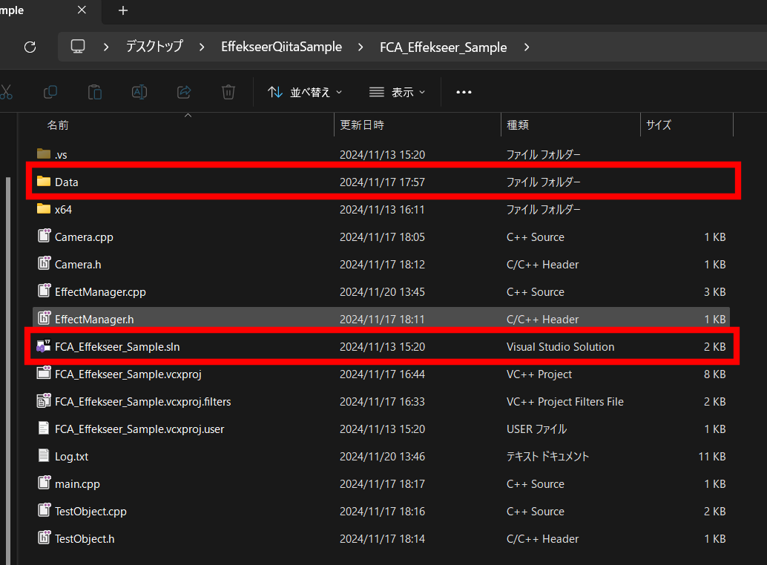Select the file name Camera.cpp
The width and height of the screenshot is (767, 565).
point(84,237)
